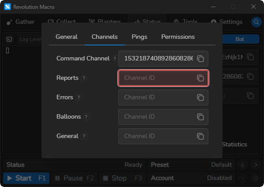The width and height of the screenshot is (264, 187).
Task: Copy the Command Channel ID
Action: pyautogui.click(x=200, y=59)
